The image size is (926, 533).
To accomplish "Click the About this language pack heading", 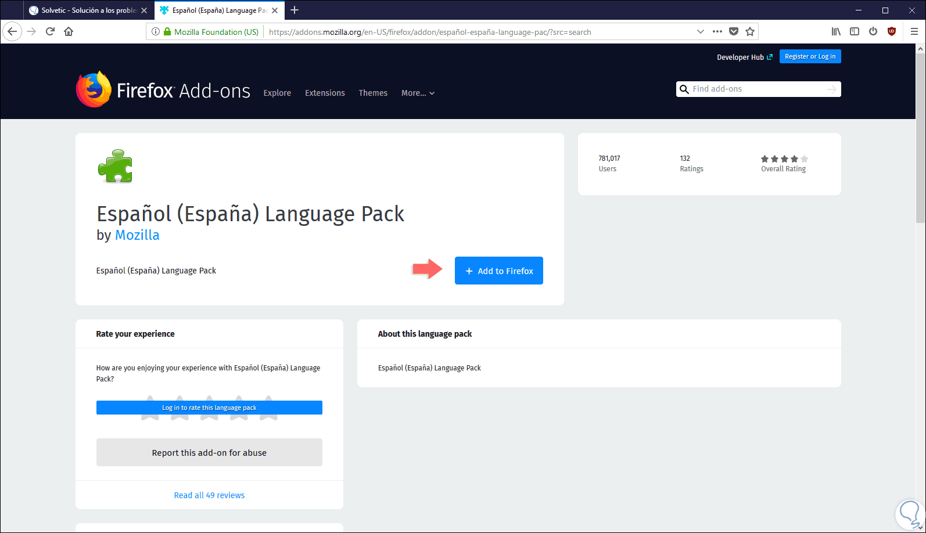I will (425, 334).
